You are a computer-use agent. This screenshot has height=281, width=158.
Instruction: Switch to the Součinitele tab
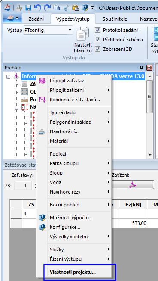coord(115,19)
